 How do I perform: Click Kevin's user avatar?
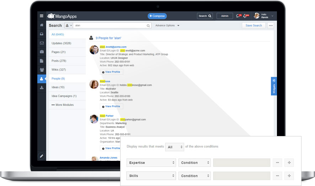coord(257,16)
